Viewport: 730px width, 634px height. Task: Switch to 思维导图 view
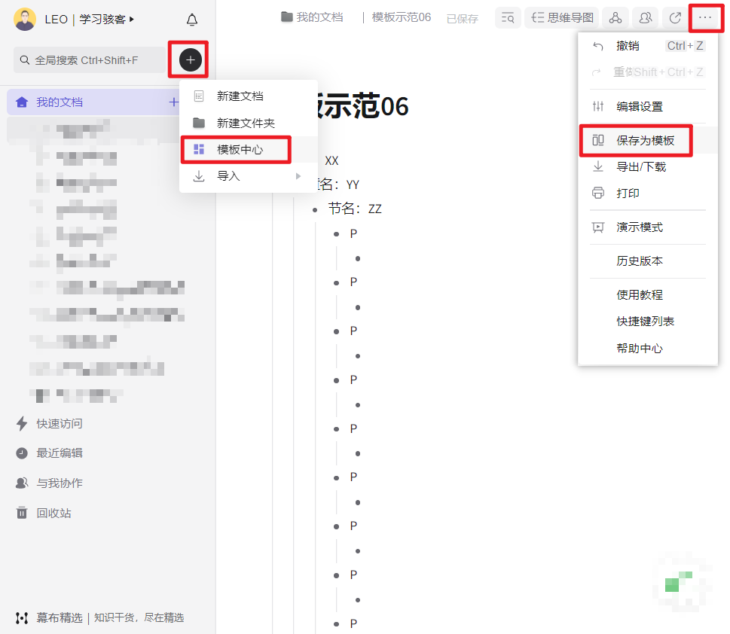click(562, 18)
